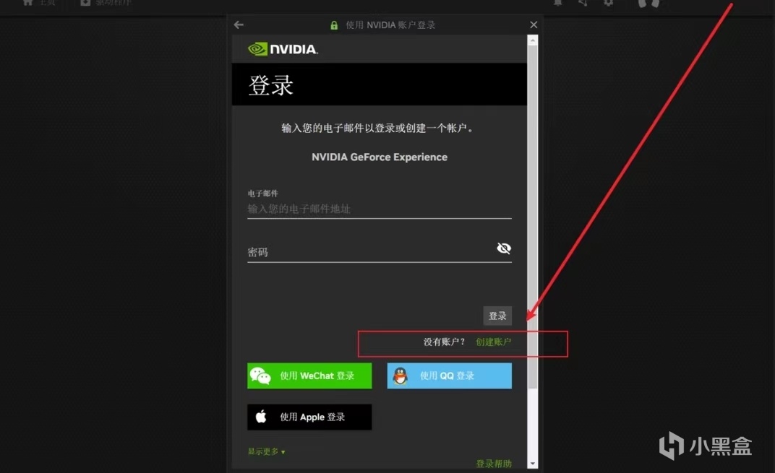This screenshot has height=473, width=775.
Task: Click the scrollbar down arrow
Action: [x=532, y=464]
